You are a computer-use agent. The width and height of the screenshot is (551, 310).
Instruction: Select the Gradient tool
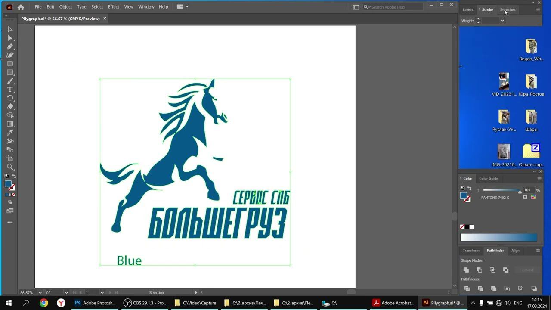coord(10,124)
